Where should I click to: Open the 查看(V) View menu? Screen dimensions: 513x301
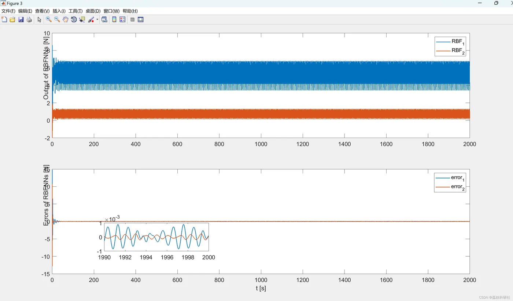coord(42,11)
